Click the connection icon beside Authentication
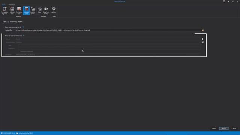The image size is (240, 135). click(202, 42)
